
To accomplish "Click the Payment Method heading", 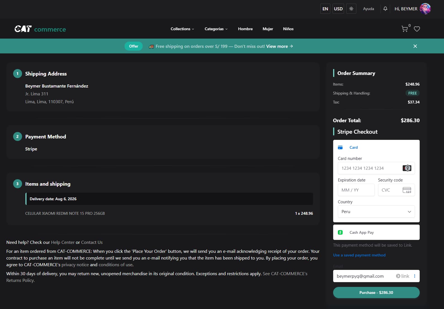I will click(x=46, y=137).
